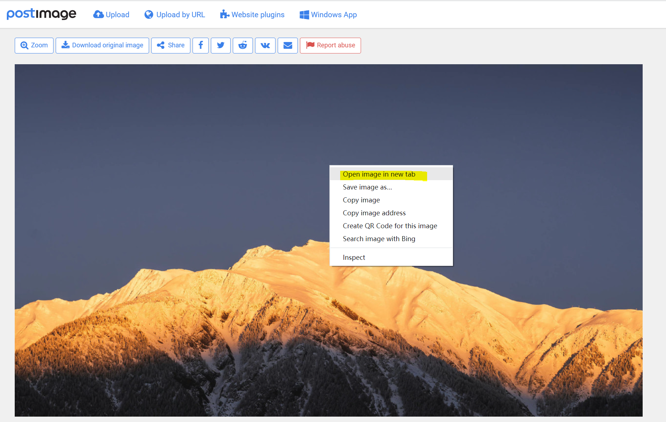
Task: Select Create QR Code for this image
Action: pos(390,226)
